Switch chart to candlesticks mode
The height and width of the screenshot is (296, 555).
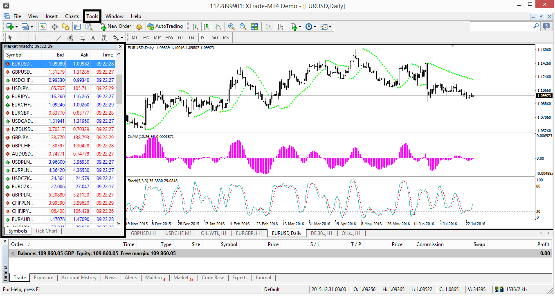point(207,27)
